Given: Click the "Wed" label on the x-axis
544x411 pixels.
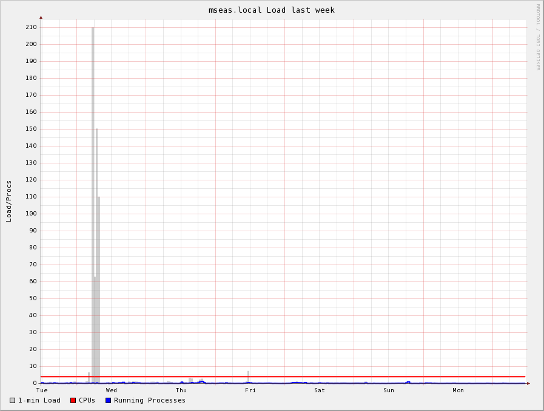Looking at the screenshot, I should pyautogui.click(x=112, y=390).
